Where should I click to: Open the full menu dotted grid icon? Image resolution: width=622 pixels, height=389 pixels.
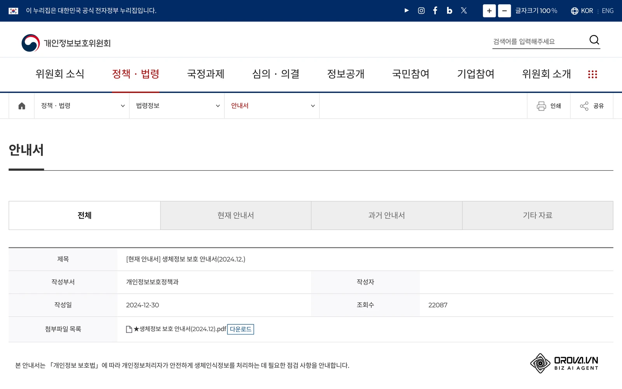pyautogui.click(x=592, y=74)
